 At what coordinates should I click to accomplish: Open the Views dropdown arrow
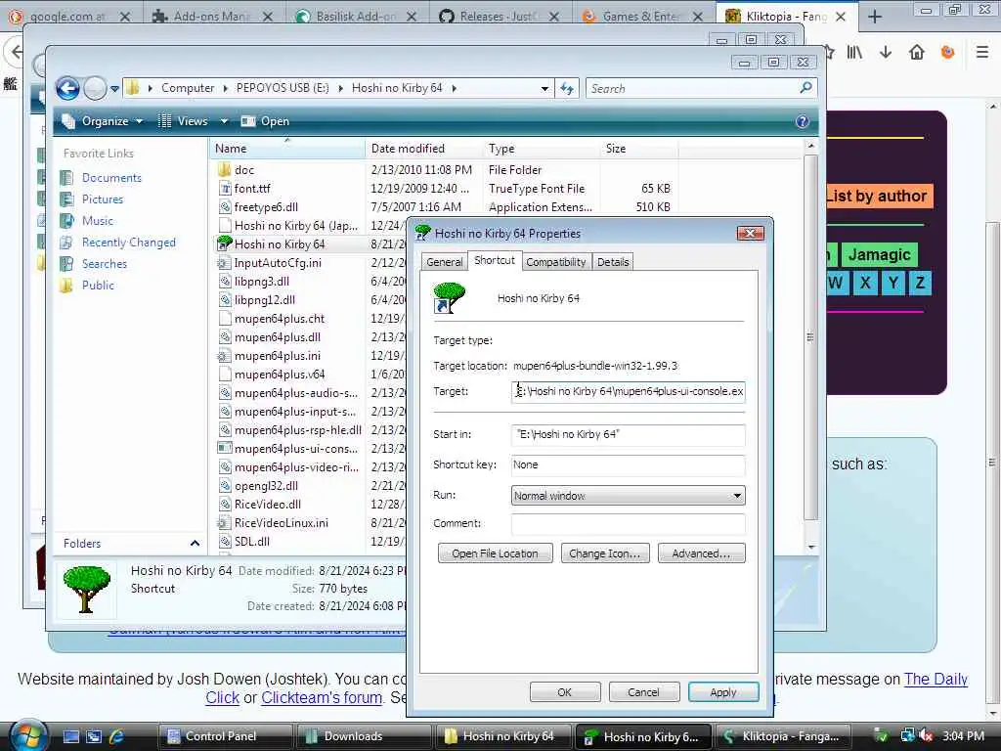224,121
